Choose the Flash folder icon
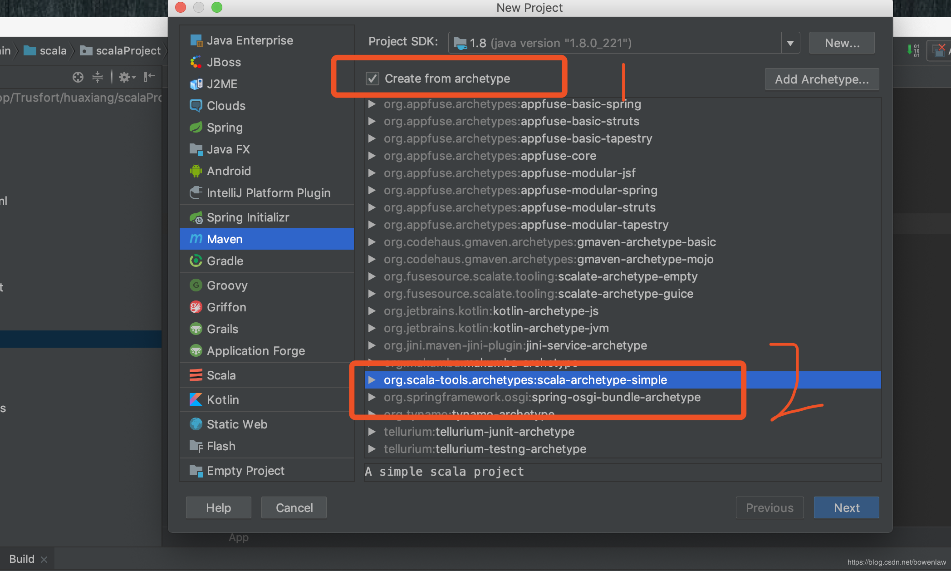The height and width of the screenshot is (571, 951). pos(196,446)
